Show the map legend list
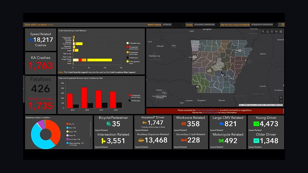 [x=272, y=32]
